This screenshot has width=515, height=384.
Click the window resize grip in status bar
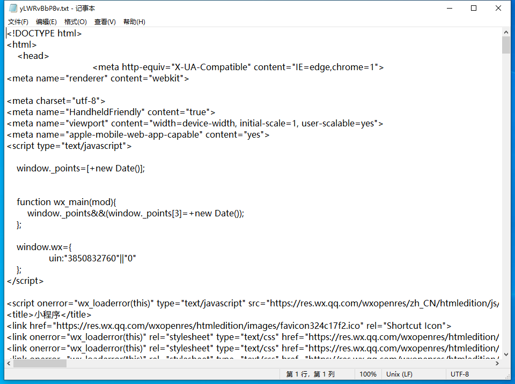(508, 376)
